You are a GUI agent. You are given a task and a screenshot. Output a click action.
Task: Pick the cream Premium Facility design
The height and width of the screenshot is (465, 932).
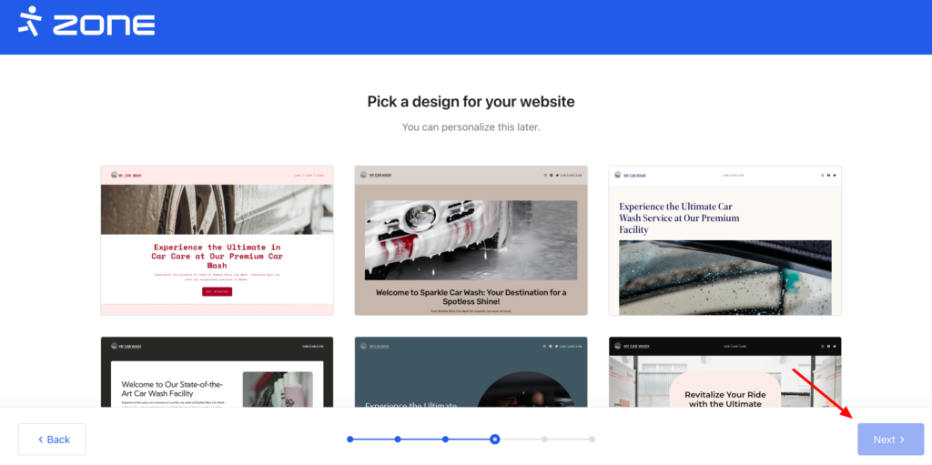724,240
